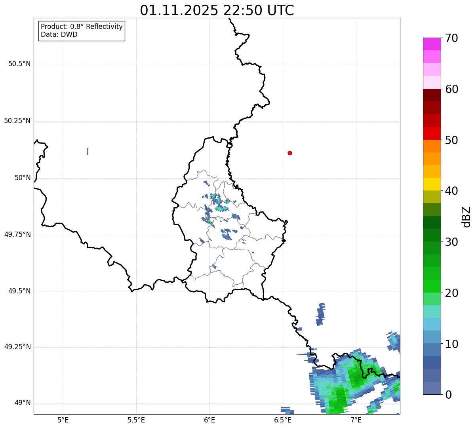The height and width of the screenshot is (428, 476).
Task: Click the 'Data: DWD' text
Action: tap(59, 34)
